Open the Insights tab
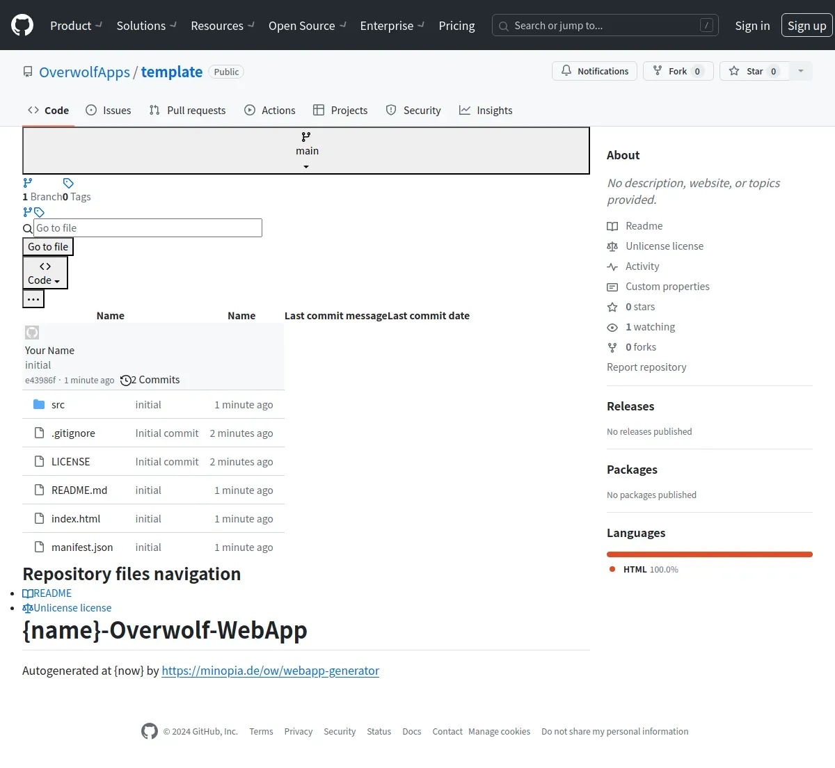This screenshot has width=835, height=768. pyautogui.click(x=486, y=110)
